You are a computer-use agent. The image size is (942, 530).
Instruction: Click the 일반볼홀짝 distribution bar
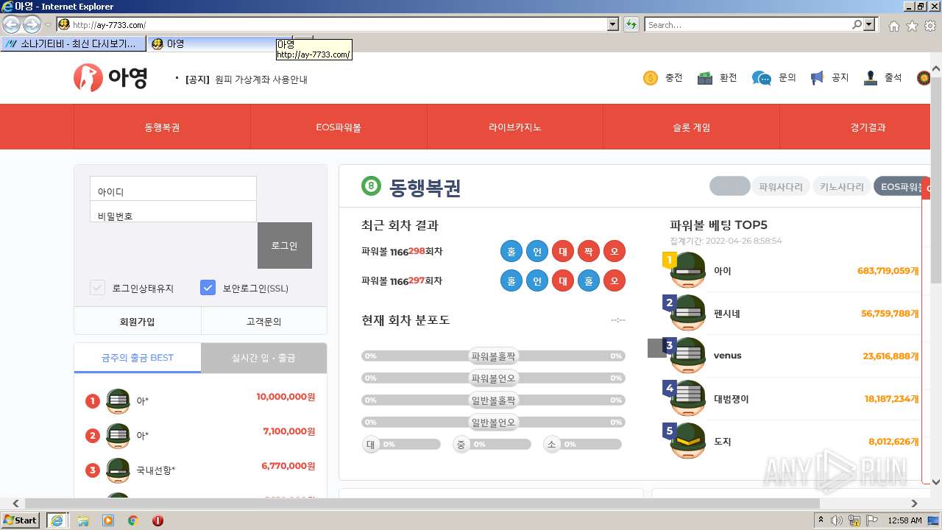(493, 400)
